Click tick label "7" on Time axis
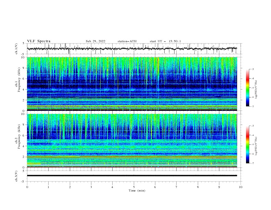 pyautogui.click(x=177, y=187)
